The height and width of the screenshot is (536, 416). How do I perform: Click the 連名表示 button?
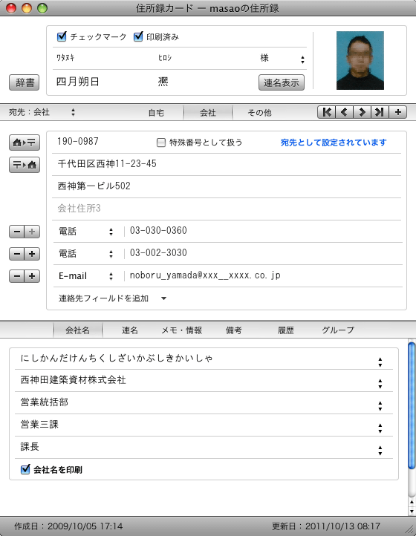coord(282,82)
